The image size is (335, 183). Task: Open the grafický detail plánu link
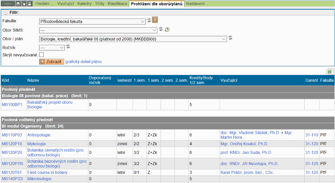(x=83, y=62)
